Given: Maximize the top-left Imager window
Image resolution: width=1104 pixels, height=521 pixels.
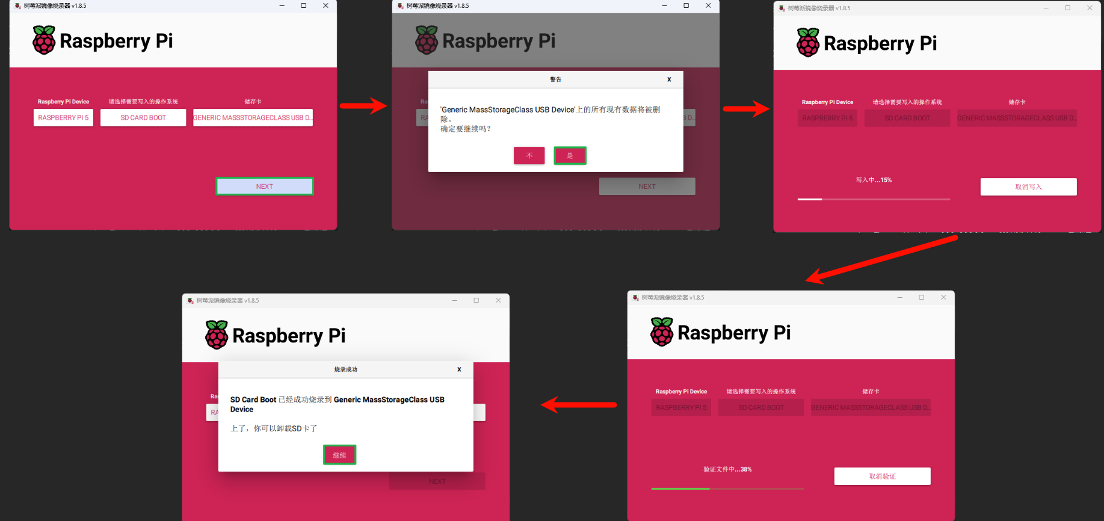Looking at the screenshot, I should pos(303,6).
